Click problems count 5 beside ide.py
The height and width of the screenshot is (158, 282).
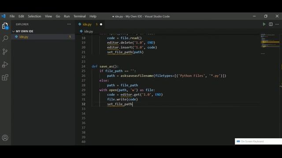coord(70,37)
